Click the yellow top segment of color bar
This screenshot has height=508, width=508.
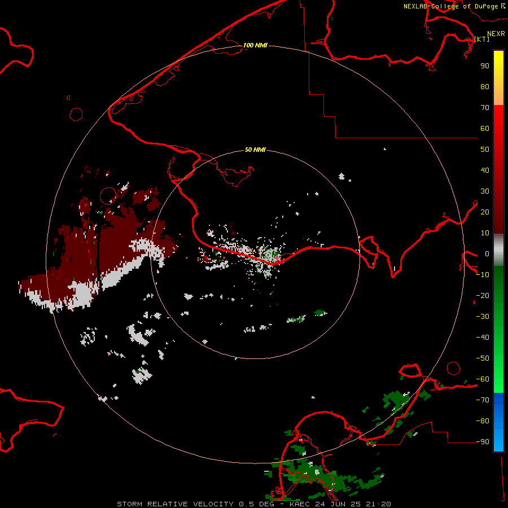(x=498, y=78)
